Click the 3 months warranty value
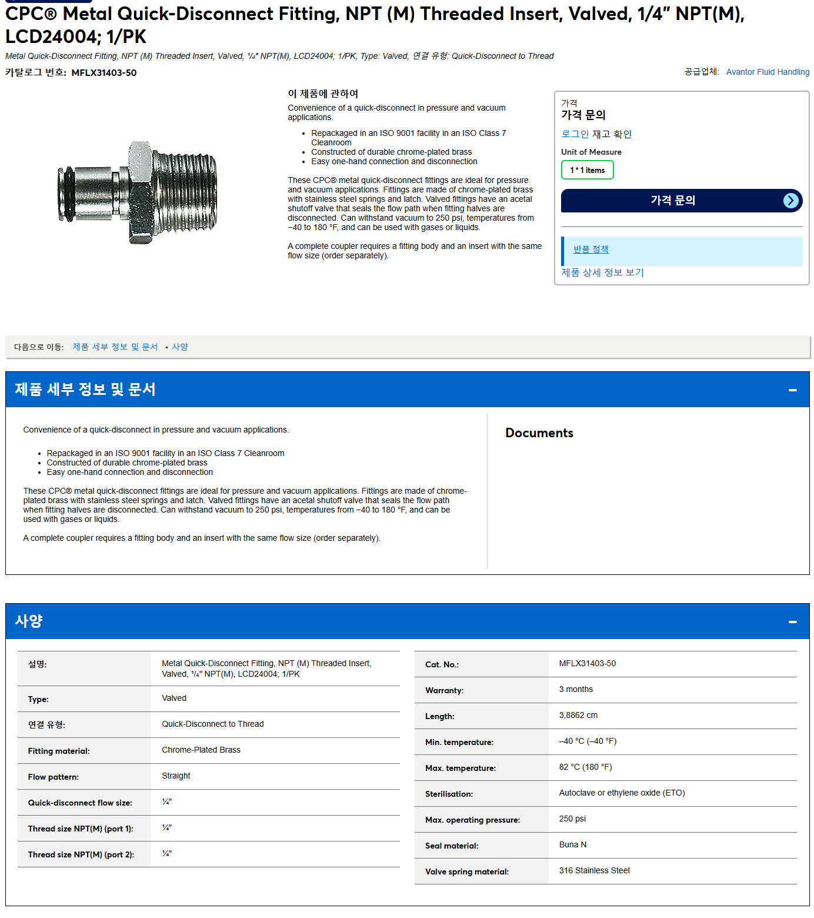Image resolution: width=814 pixels, height=918 pixels. pyautogui.click(x=576, y=689)
